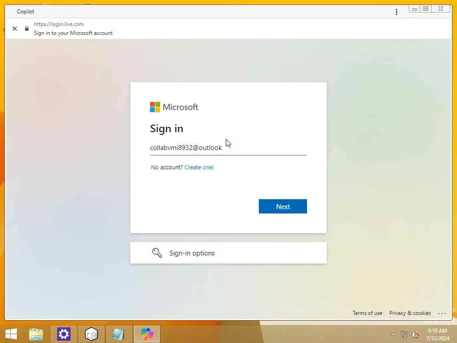Click the Next button
Screen dimensions: 457x343
tap(283, 206)
